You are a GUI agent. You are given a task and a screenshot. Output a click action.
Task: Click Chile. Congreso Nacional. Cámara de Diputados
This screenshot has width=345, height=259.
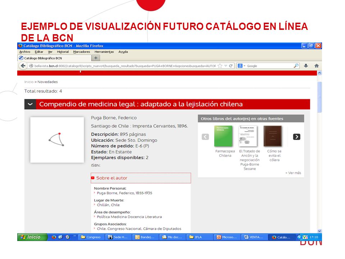(x=139, y=229)
